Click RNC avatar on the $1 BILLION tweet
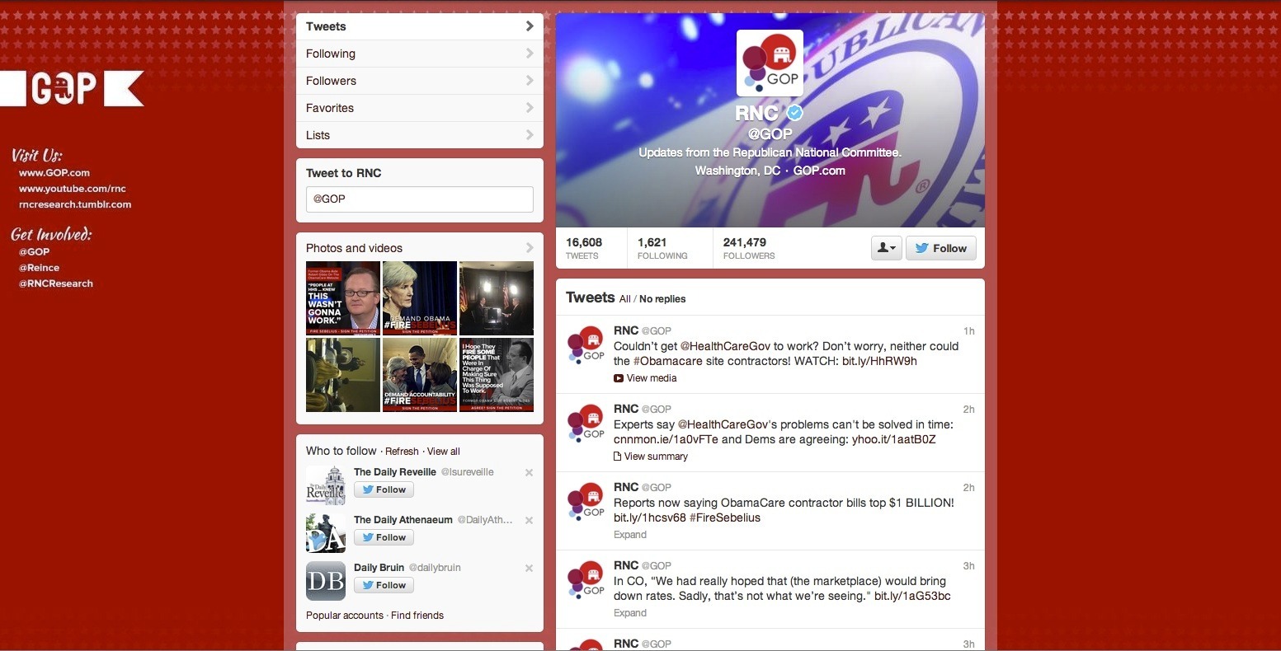Viewport: 1281px width, 651px height. point(586,501)
